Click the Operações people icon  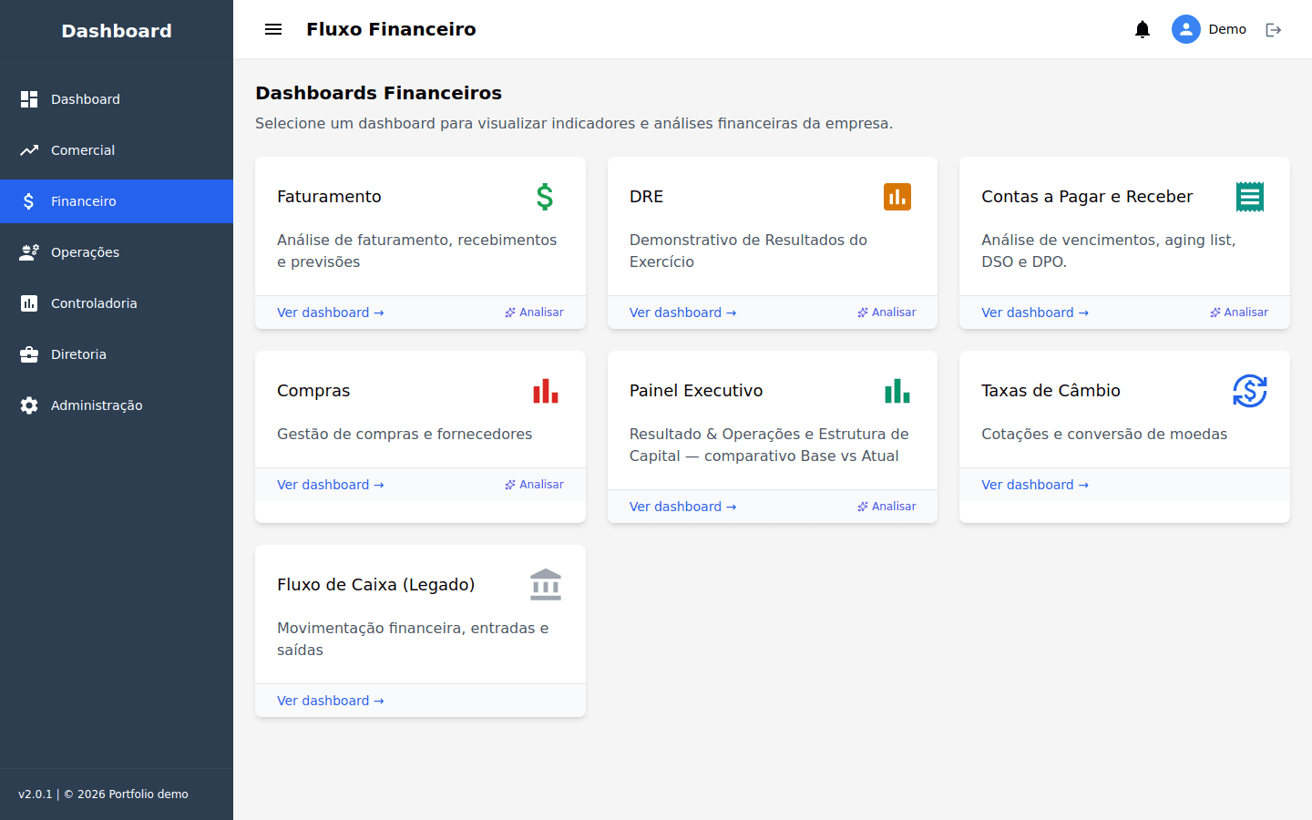(x=29, y=252)
